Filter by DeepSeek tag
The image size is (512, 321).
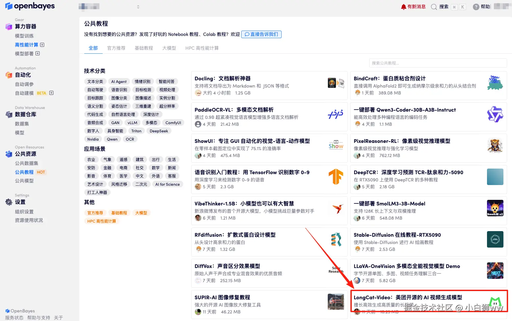pyautogui.click(x=159, y=131)
